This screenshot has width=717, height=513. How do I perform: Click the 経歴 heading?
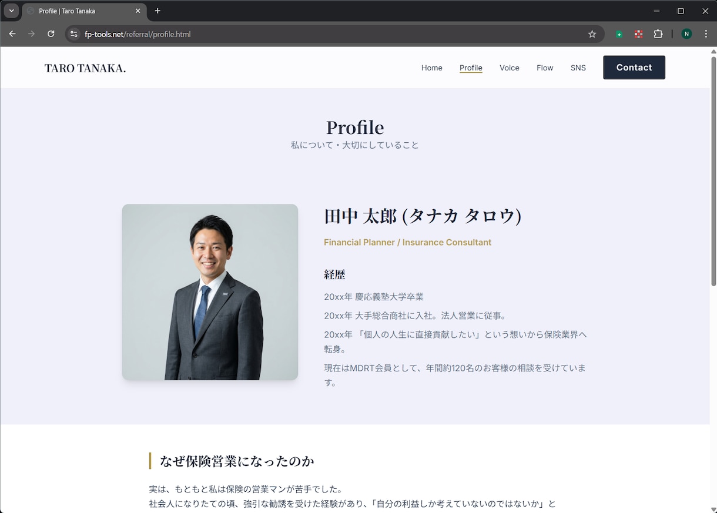click(x=334, y=274)
